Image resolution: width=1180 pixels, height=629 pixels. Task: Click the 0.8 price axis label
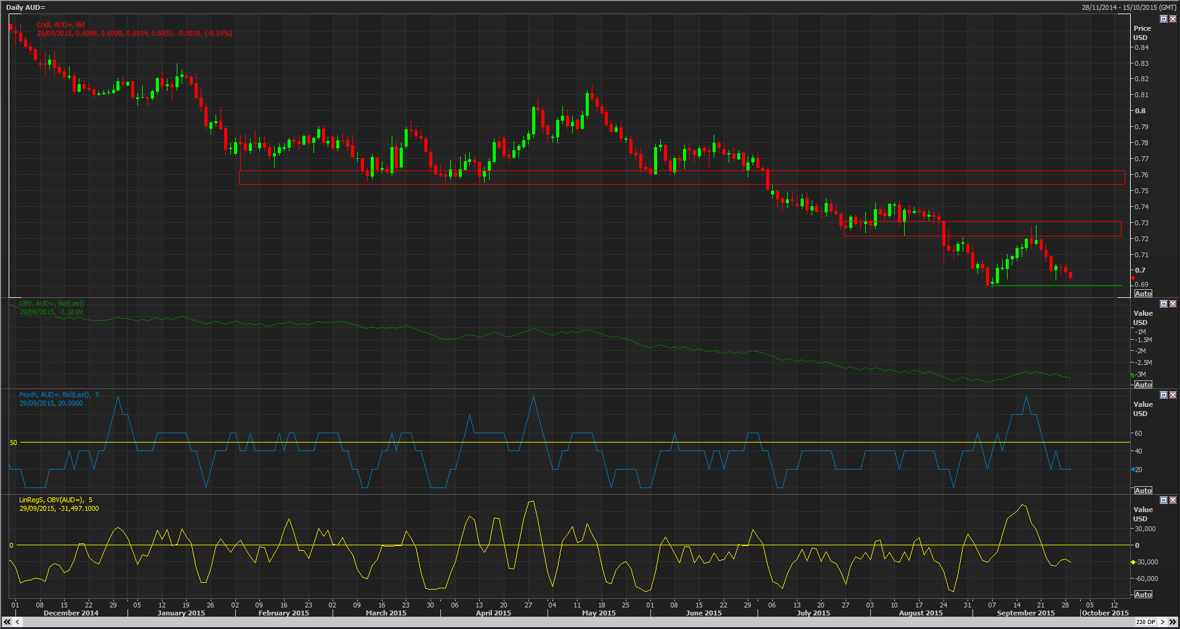pyautogui.click(x=1141, y=111)
